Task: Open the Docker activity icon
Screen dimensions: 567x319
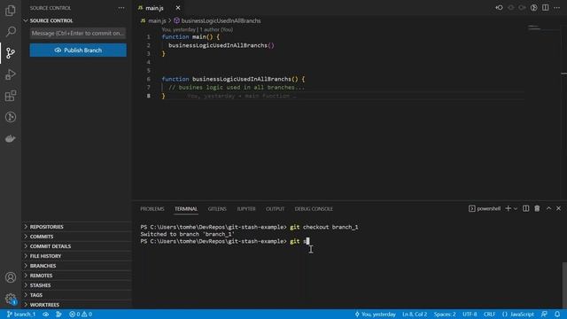Action: (11, 138)
